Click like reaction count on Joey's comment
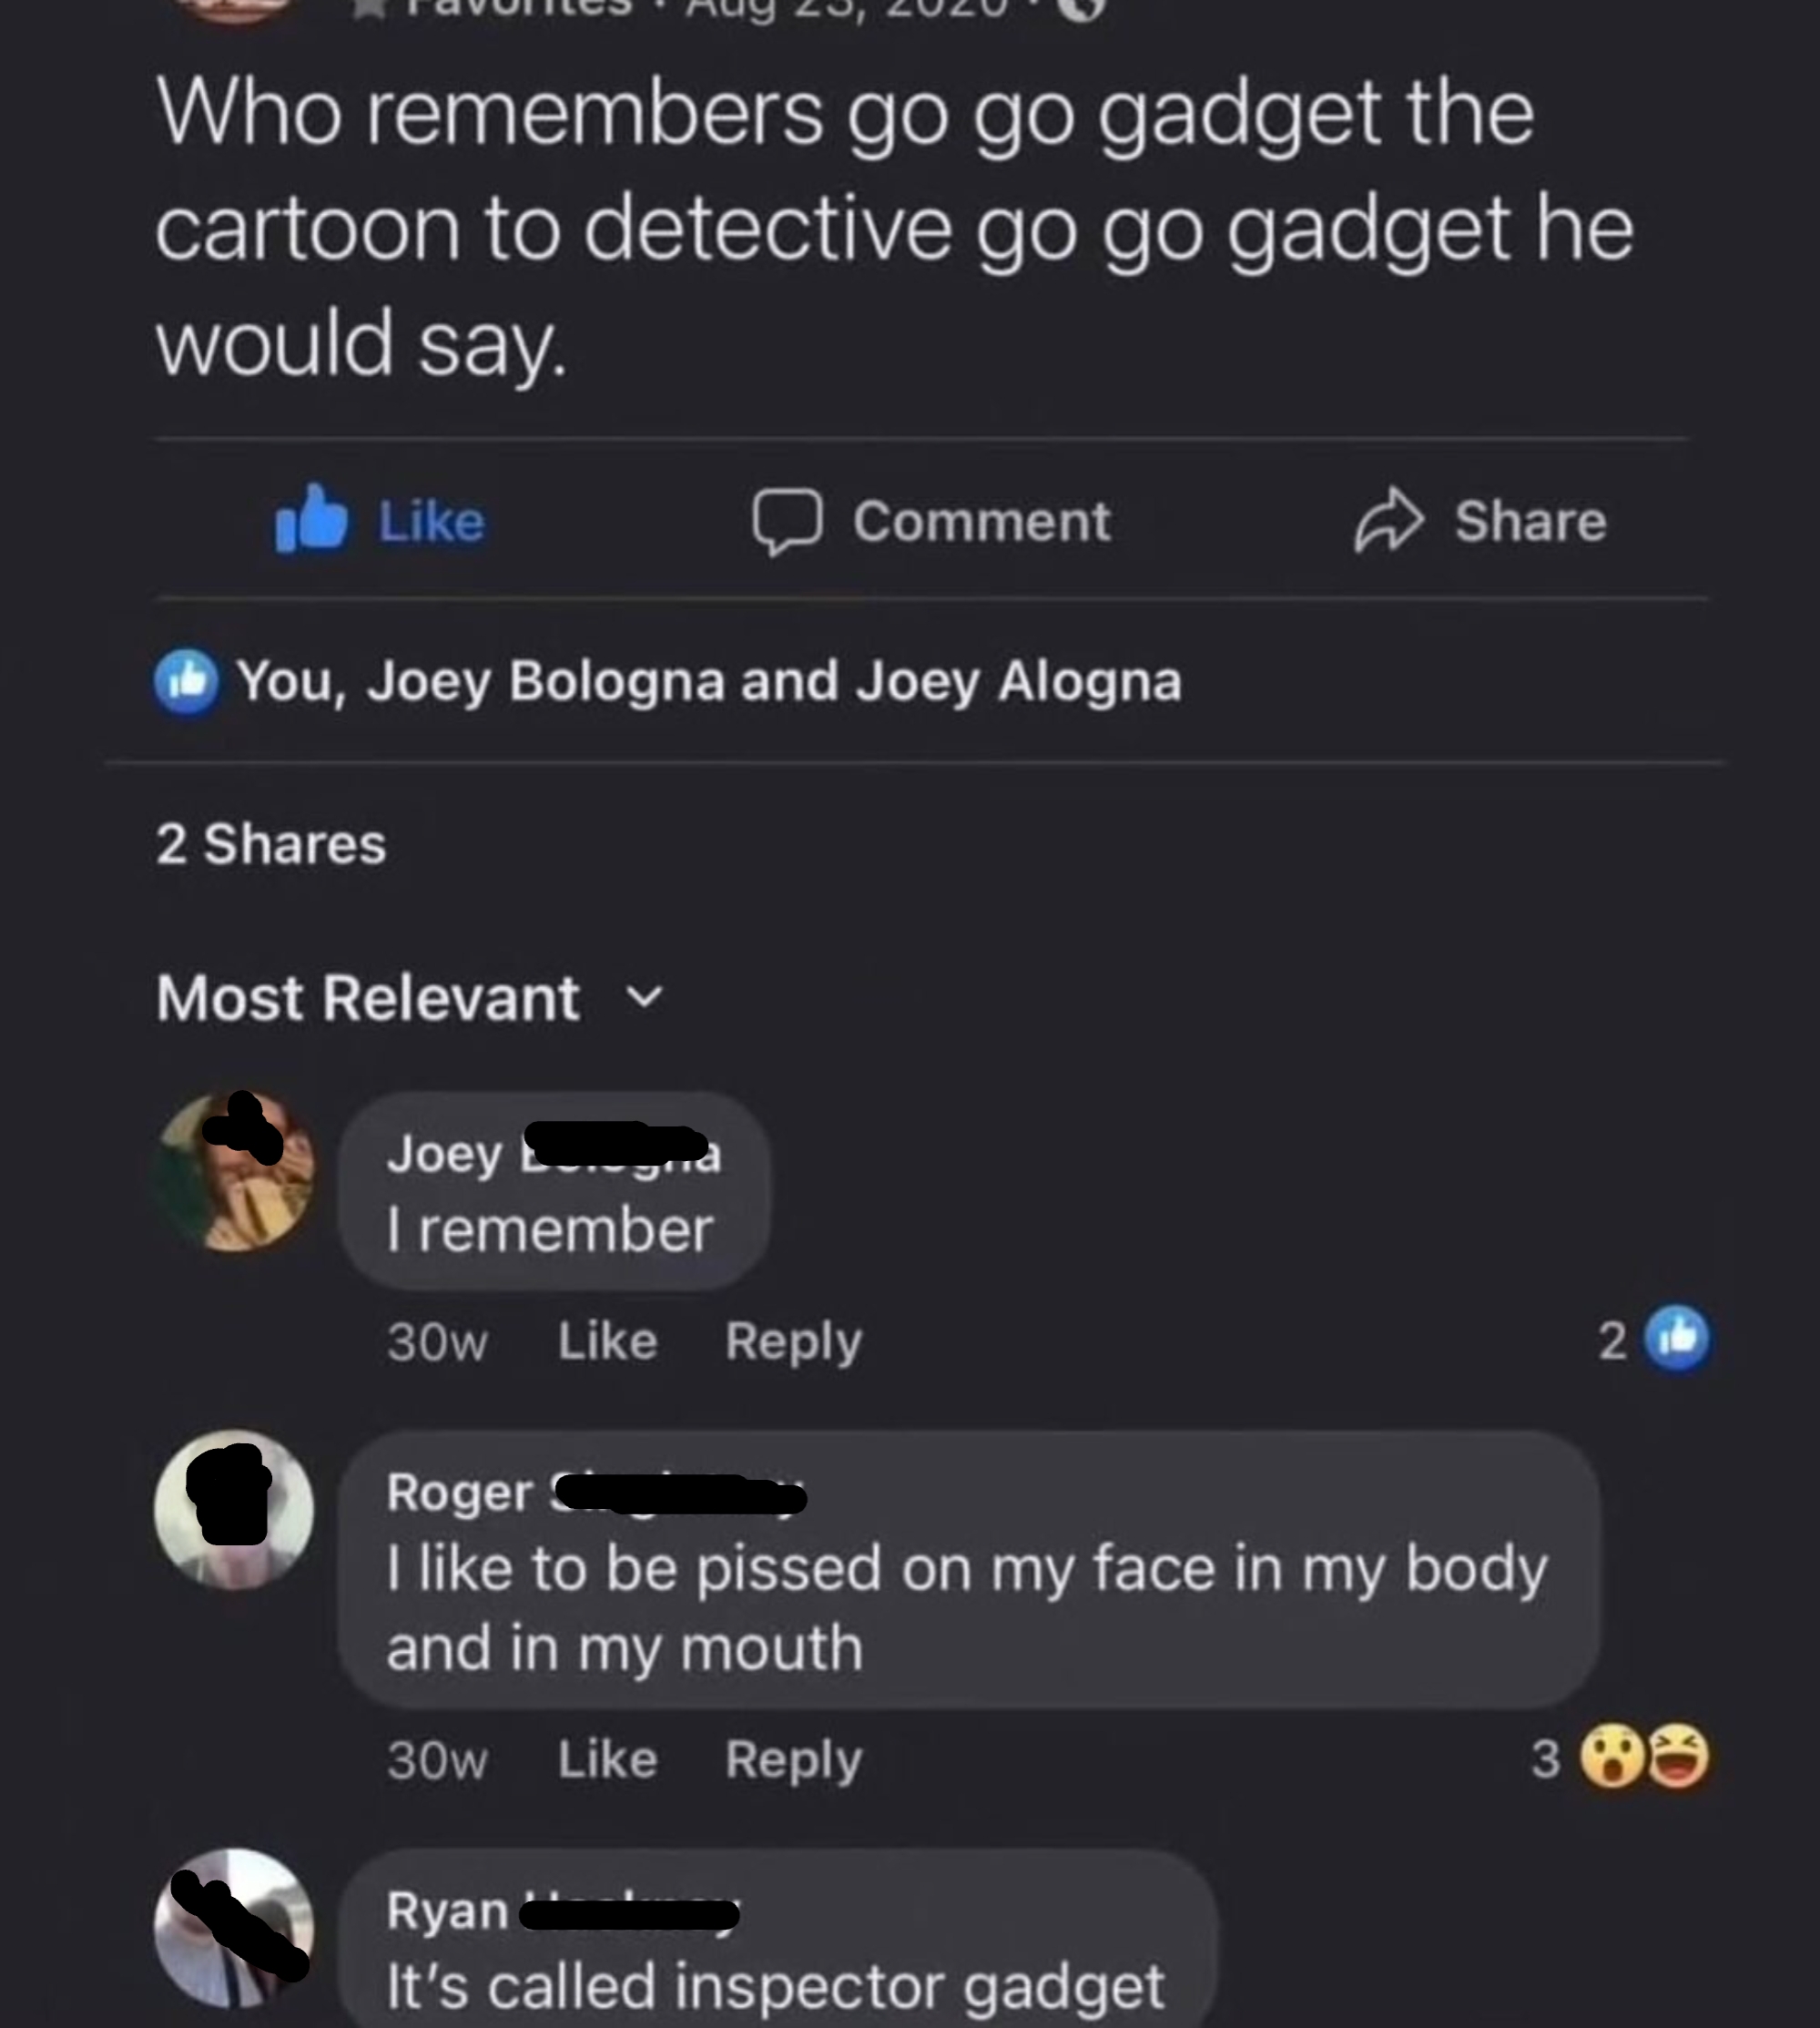1820x2028 pixels. [x=1654, y=1339]
